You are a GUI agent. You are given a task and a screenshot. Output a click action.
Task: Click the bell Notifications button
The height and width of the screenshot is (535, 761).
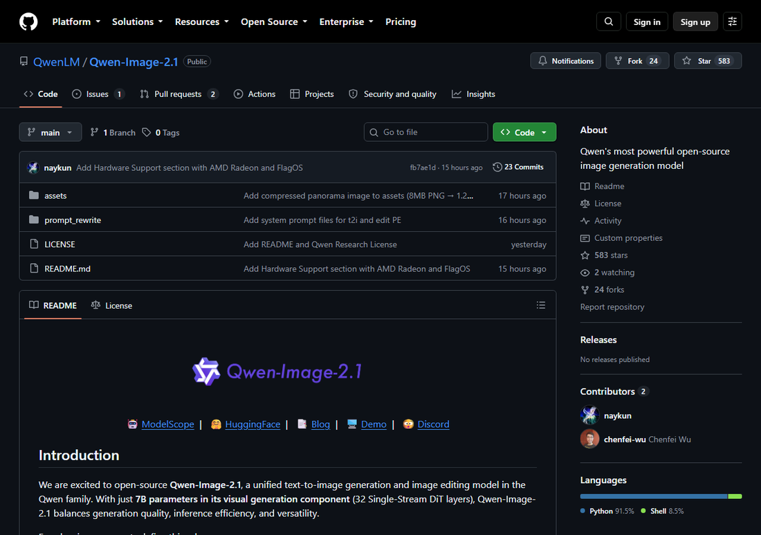[x=565, y=61]
